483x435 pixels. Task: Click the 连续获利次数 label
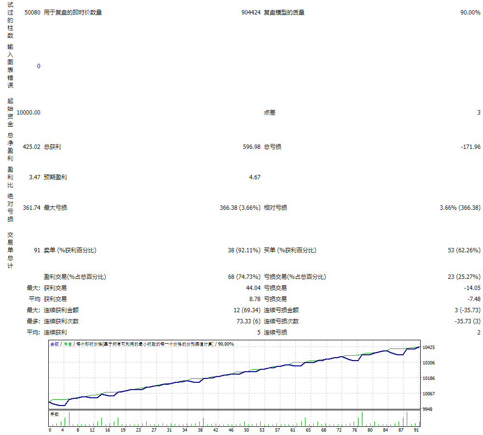click(x=61, y=321)
